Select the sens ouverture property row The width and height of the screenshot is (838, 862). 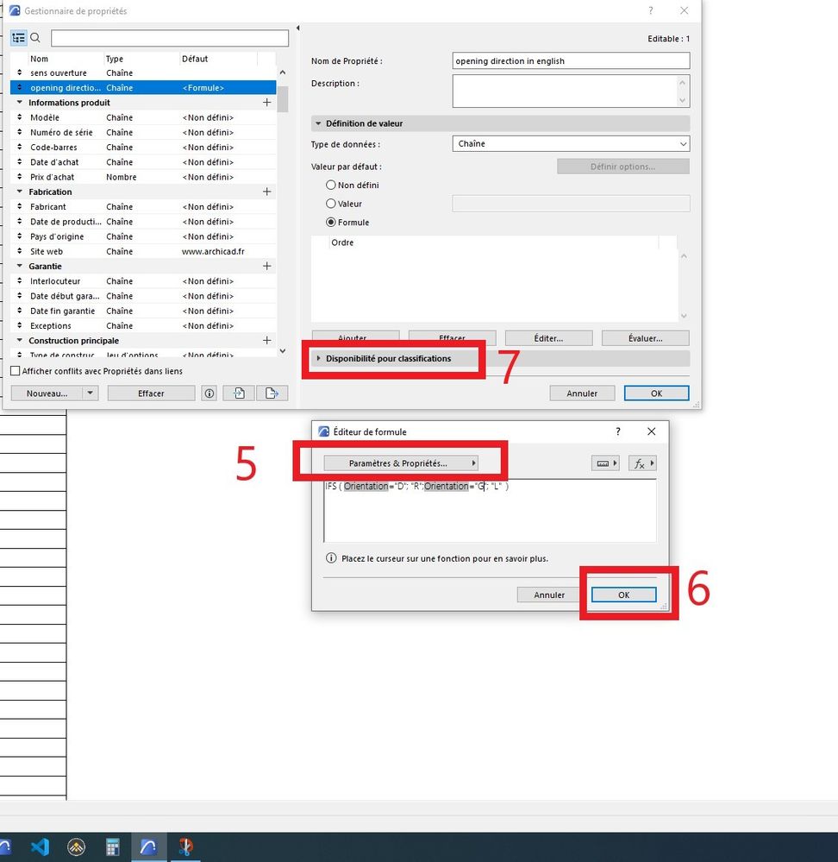(143, 72)
